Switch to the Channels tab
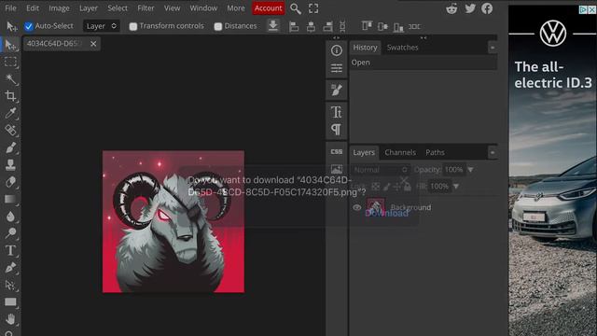 coord(400,152)
